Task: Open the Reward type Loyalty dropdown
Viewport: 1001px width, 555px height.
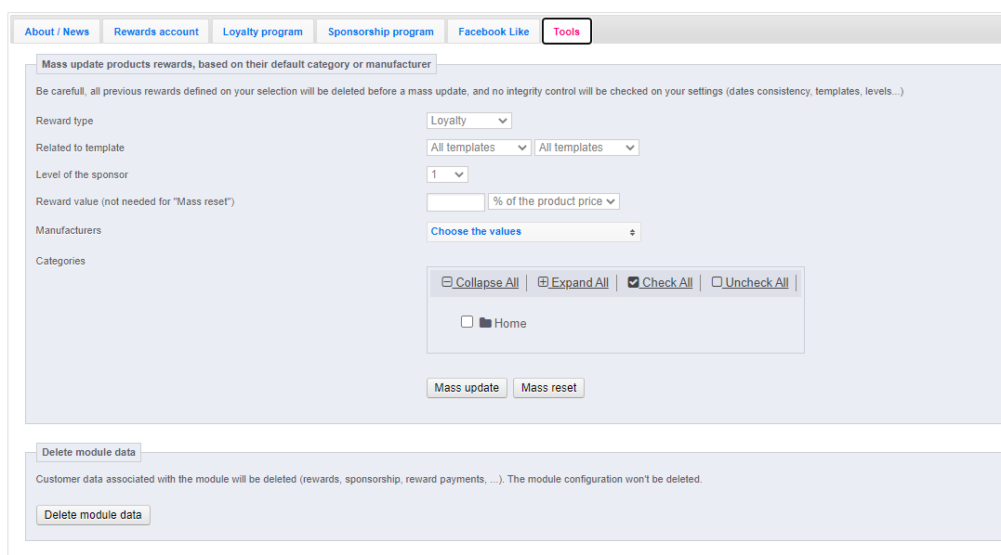Action: point(469,121)
